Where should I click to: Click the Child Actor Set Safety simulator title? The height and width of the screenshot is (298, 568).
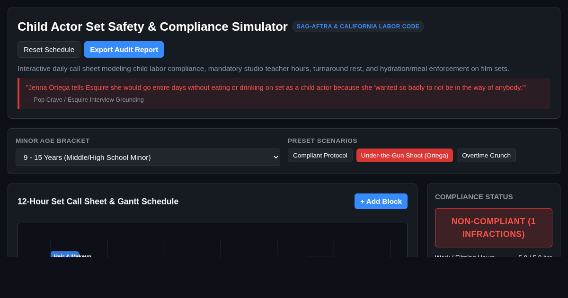[x=152, y=26]
